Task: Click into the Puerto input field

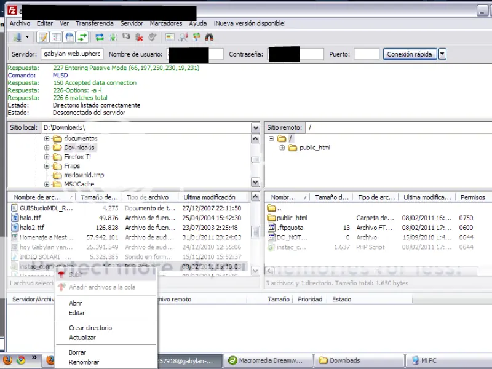Action: pyautogui.click(x=367, y=54)
